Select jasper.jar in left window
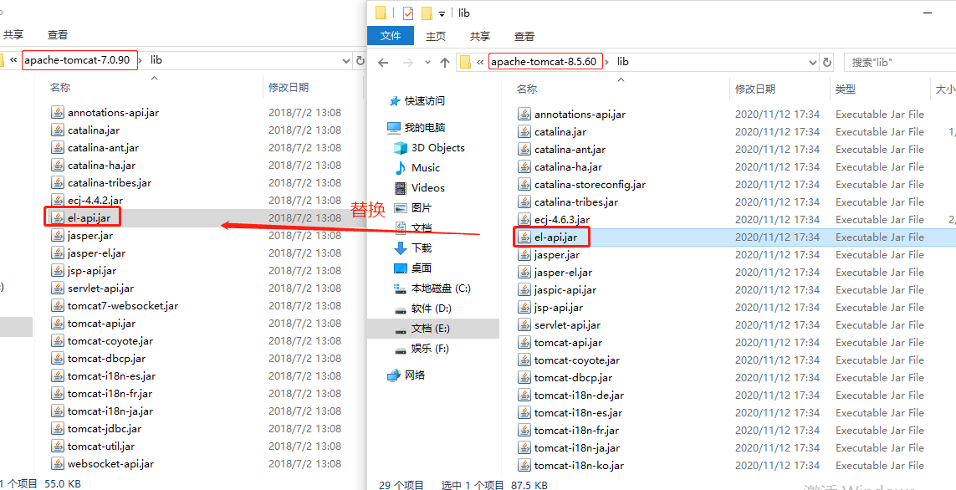The width and height of the screenshot is (956, 490). pos(90,235)
